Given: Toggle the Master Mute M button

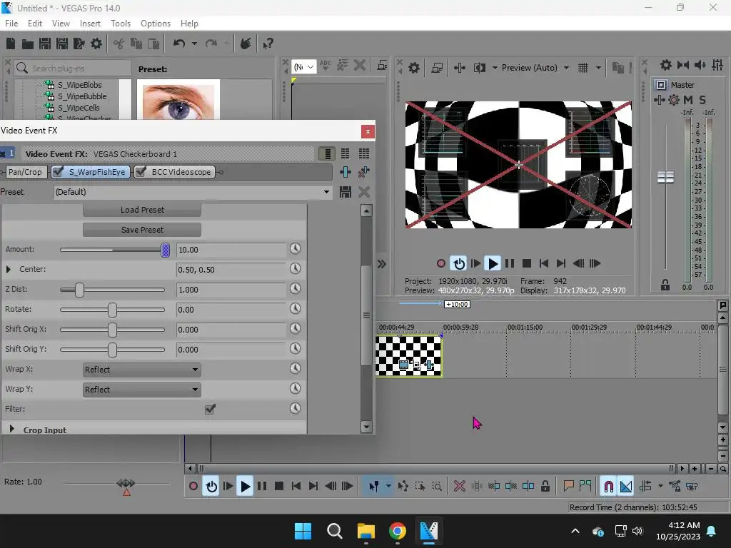Looking at the screenshot, I should coord(688,100).
